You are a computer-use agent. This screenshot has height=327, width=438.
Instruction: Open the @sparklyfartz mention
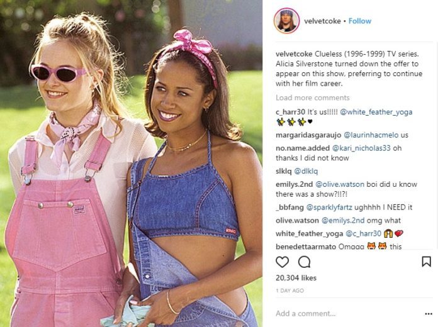pyautogui.click(x=329, y=208)
